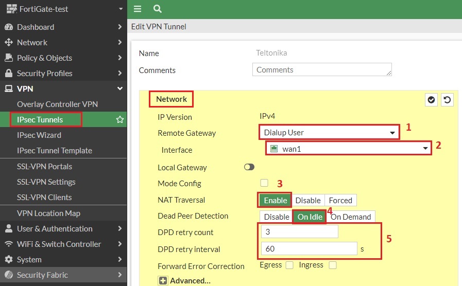462x286 pixels.
Task: Click the search magnifier icon
Action: click(158, 9)
